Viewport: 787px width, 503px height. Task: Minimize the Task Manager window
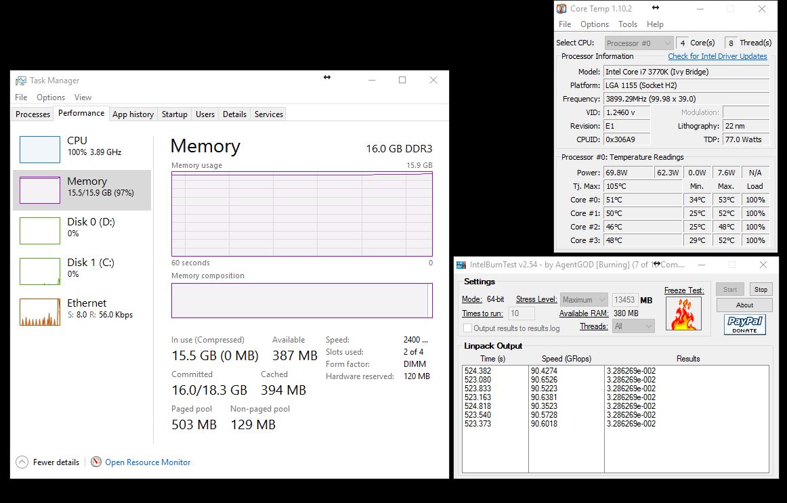tap(371, 81)
